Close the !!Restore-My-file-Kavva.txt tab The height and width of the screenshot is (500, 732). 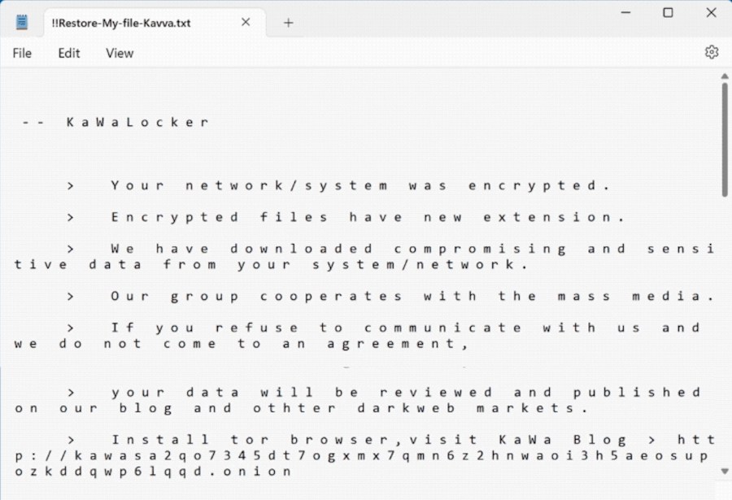[x=246, y=22]
